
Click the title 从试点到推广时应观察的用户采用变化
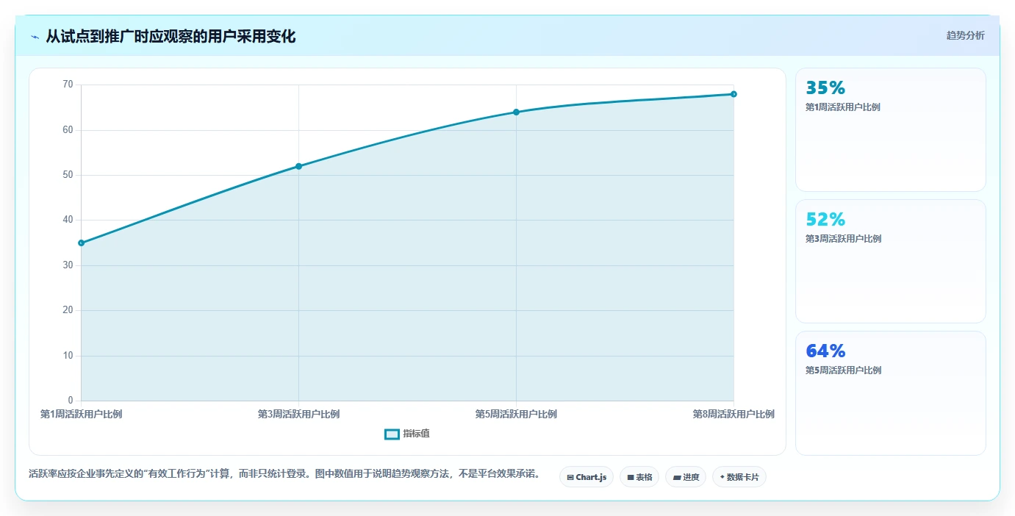[x=171, y=37]
